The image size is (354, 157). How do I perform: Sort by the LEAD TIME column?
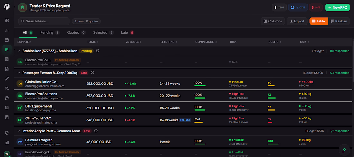pyautogui.click(x=169, y=42)
